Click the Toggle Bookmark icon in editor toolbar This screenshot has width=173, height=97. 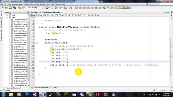(x=79, y=15)
